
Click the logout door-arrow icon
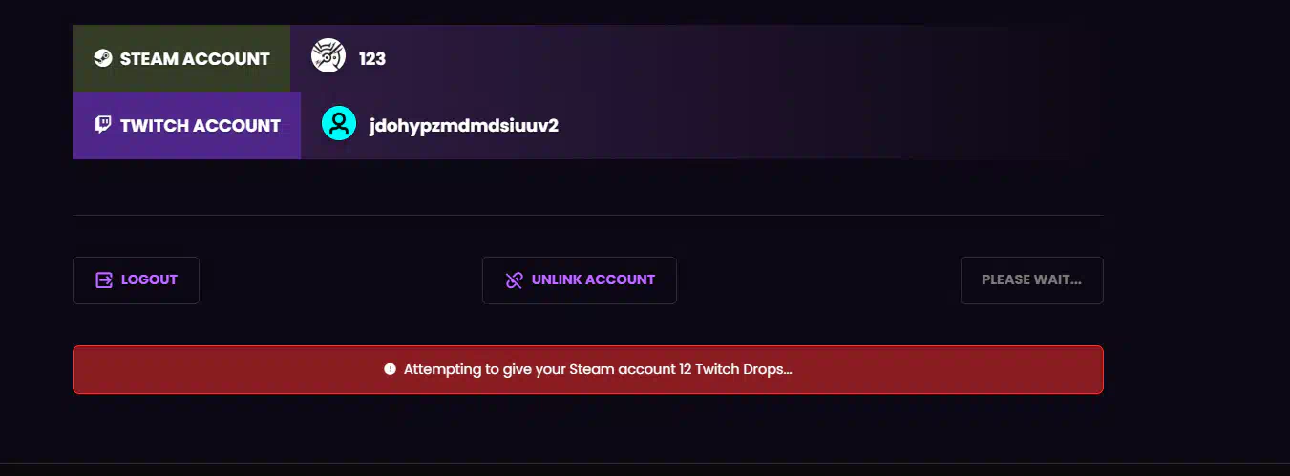104,280
